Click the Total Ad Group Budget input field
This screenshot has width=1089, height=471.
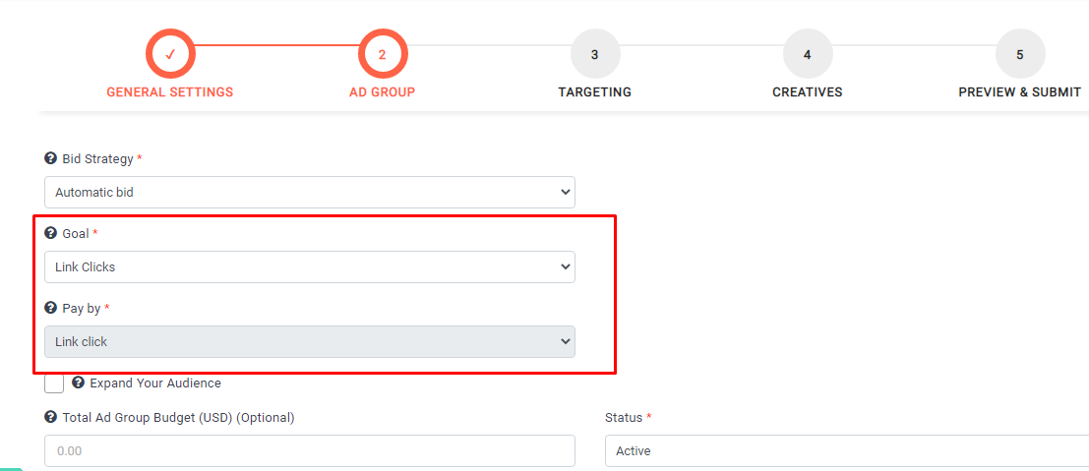(309, 450)
